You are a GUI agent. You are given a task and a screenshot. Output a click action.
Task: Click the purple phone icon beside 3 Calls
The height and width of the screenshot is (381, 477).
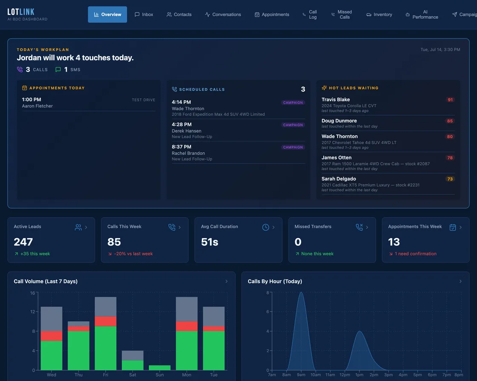coord(20,69)
